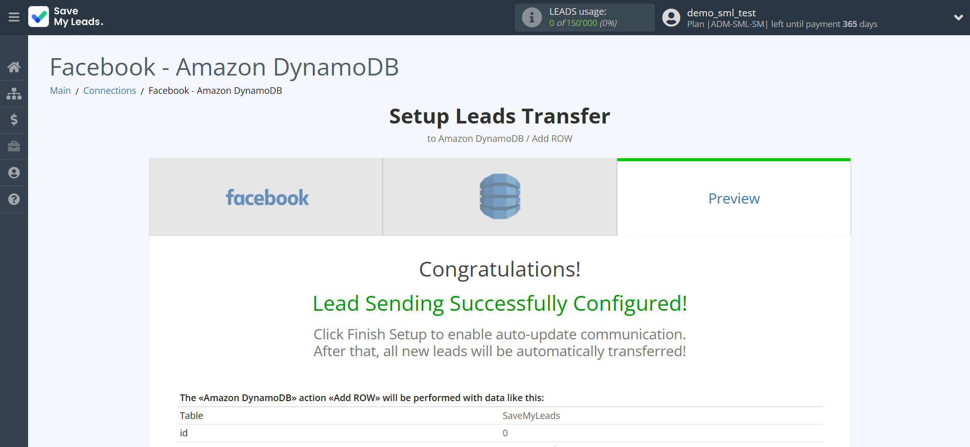Click the SaveMyLeads table value
Viewport: 970px width, 447px height.
[x=531, y=416]
